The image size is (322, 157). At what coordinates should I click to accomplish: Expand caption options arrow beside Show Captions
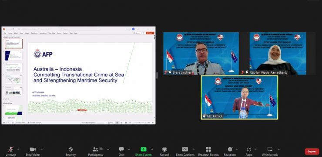[193, 150]
